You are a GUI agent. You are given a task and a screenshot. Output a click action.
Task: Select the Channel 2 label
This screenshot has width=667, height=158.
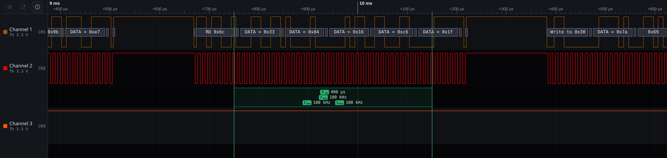point(21,66)
